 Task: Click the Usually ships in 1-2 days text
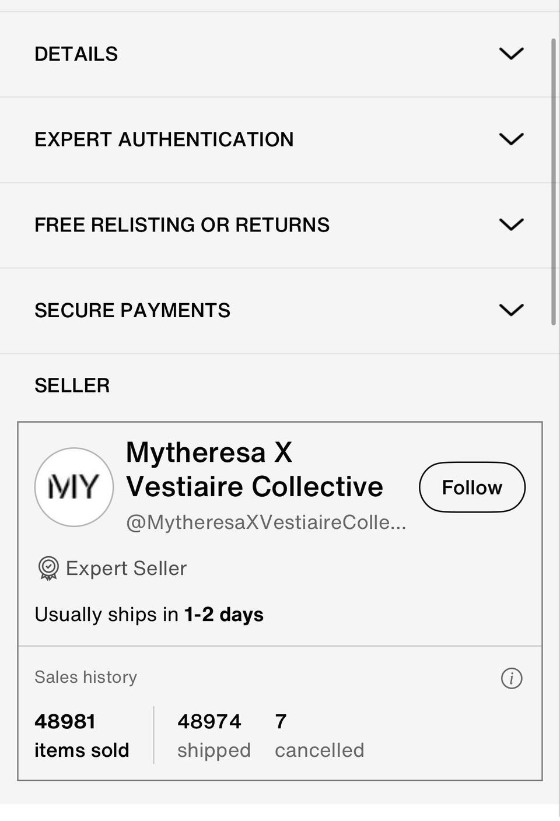click(x=149, y=615)
